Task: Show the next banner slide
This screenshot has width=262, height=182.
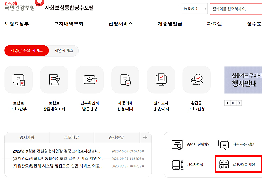Action: pyautogui.click(x=239, y=103)
